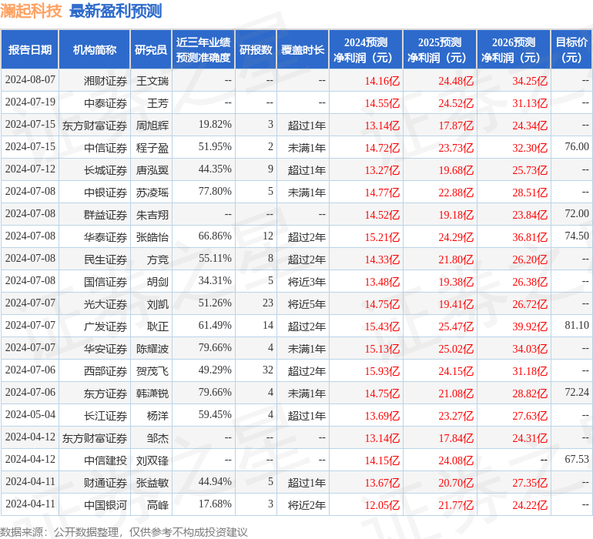Click accuracy value 17.68%
The width and height of the screenshot is (593, 539).
(x=215, y=504)
